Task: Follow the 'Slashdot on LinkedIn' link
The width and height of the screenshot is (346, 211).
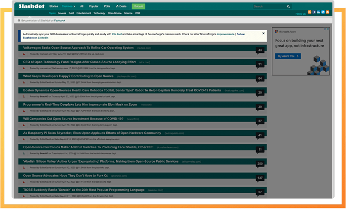Action: click(36, 38)
